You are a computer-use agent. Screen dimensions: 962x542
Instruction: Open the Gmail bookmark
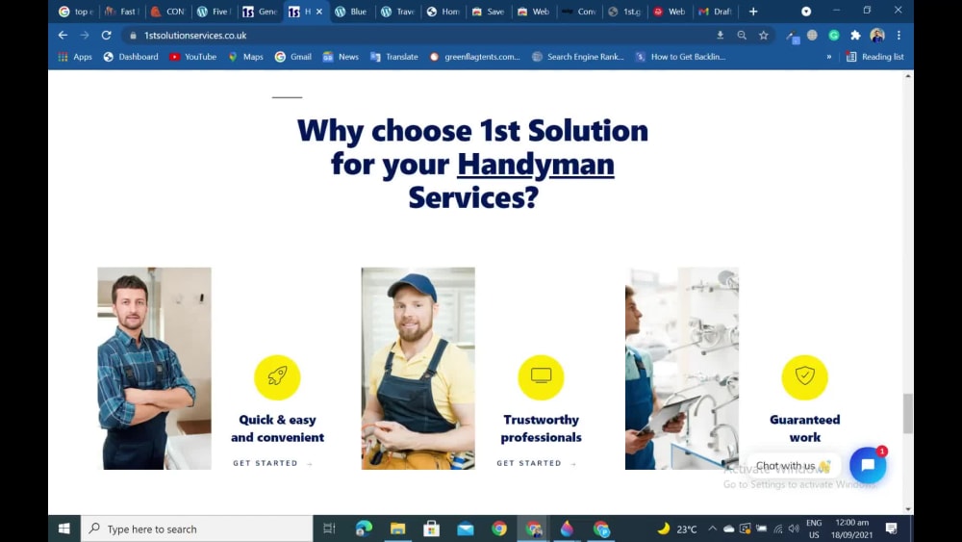tap(293, 57)
